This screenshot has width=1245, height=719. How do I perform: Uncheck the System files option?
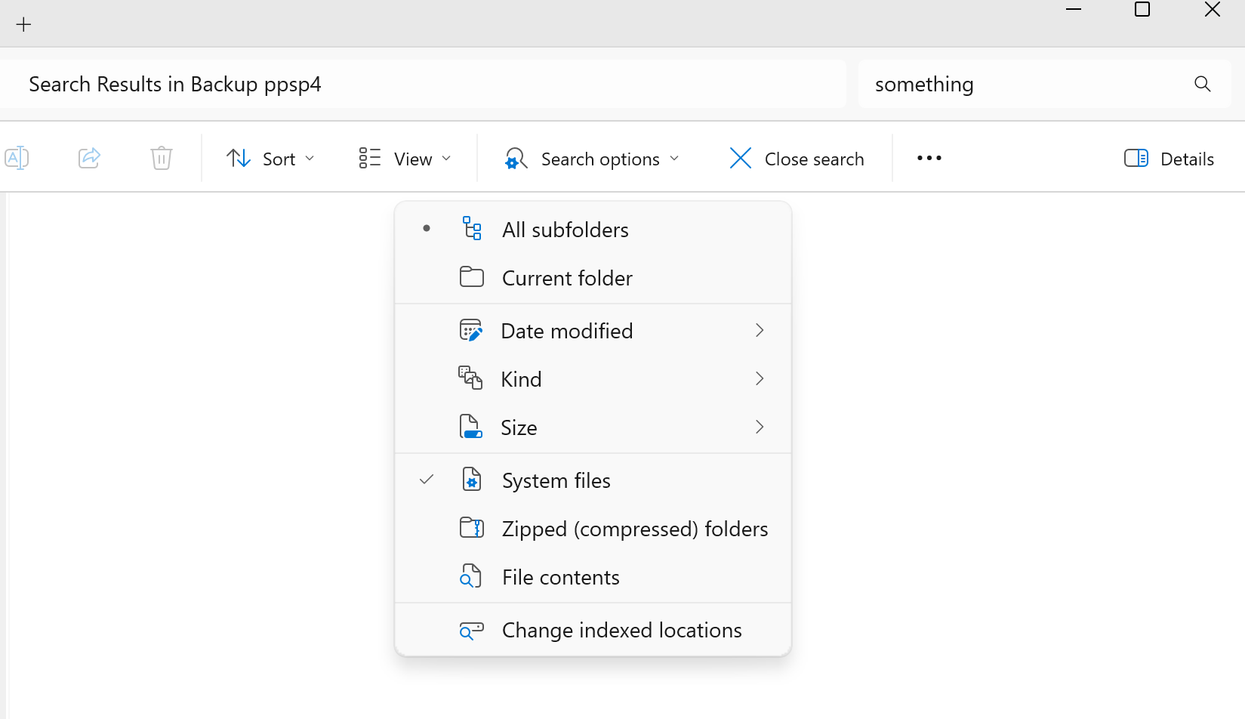click(593, 480)
